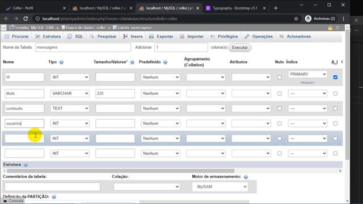
Task: Open the Insere tab
Action: point(133,36)
